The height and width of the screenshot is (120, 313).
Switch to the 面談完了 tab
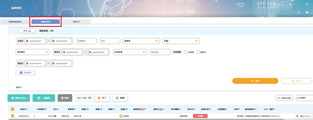[x=76, y=22]
